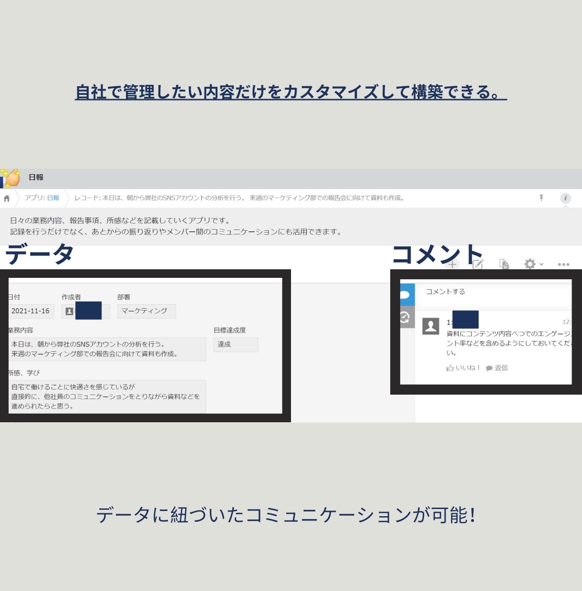Edit the record with the pencil icon
The width and height of the screenshot is (582, 591).
point(478,264)
